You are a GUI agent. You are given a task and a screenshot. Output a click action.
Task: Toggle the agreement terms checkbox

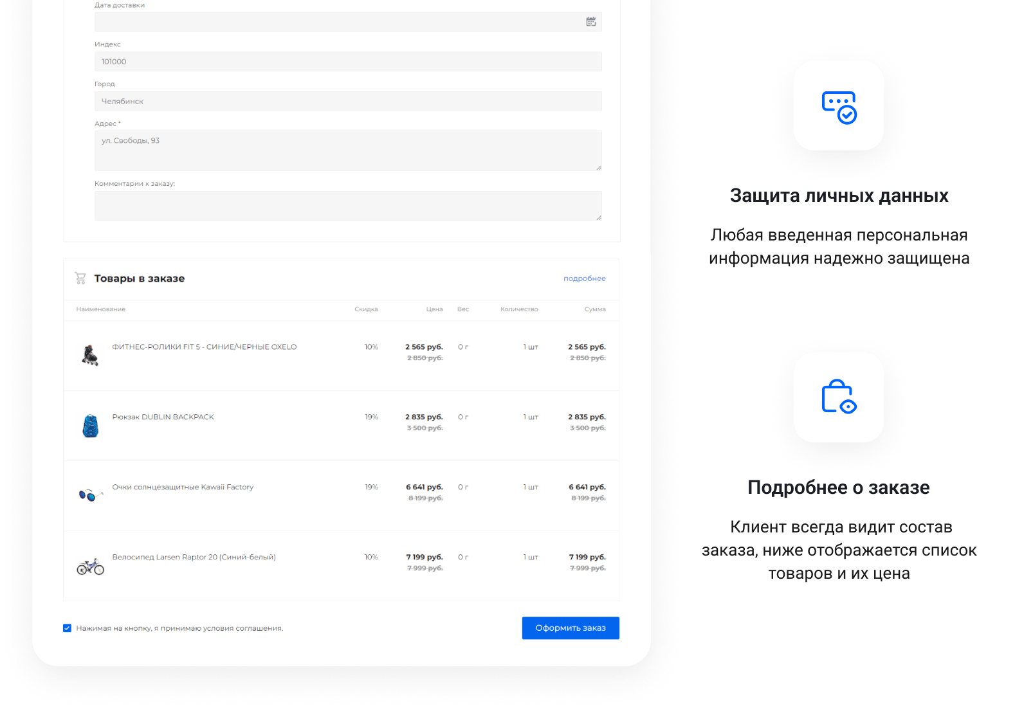pos(67,628)
